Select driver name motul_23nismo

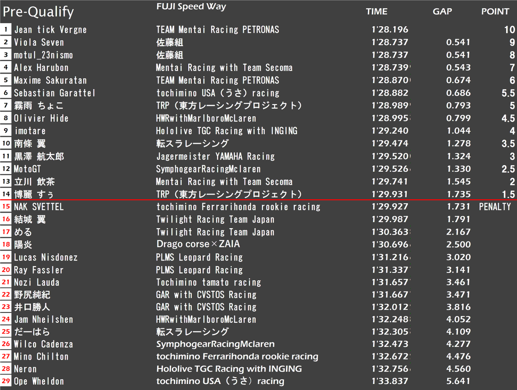pyautogui.click(x=44, y=55)
